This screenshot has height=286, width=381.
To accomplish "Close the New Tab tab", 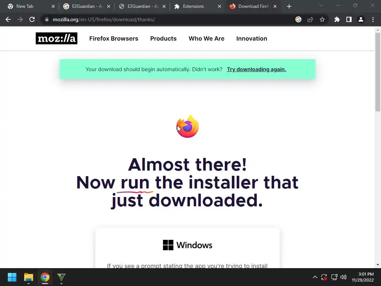I will (53, 7).
